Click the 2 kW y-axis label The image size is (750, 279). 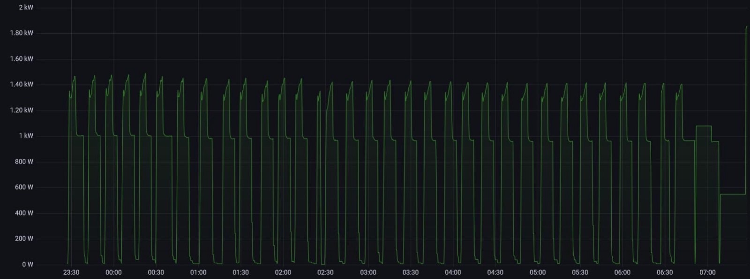point(26,7)
